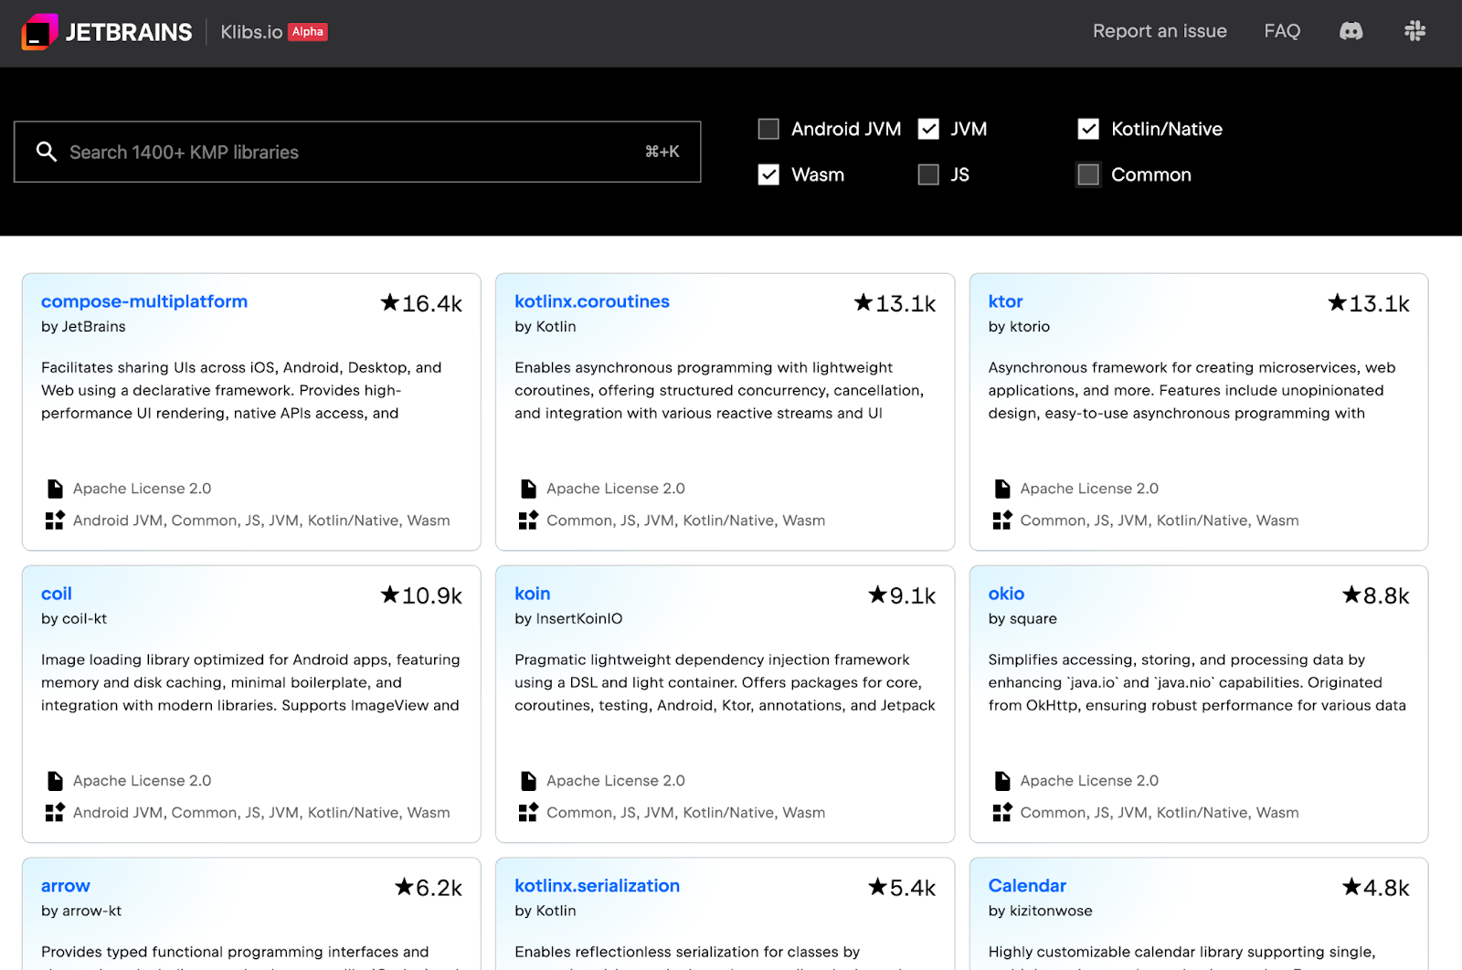This screenshot has width=1462, height=970.
Task: Check the JS platform filter
Action: click(928, 174)
